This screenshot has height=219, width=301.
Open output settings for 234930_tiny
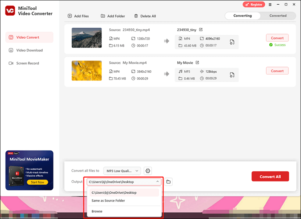pos(232,42)
